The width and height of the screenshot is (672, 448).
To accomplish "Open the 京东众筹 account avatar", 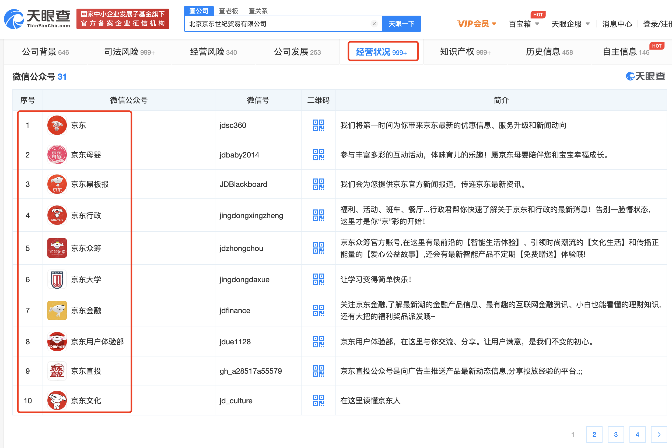I will [57, 248].
